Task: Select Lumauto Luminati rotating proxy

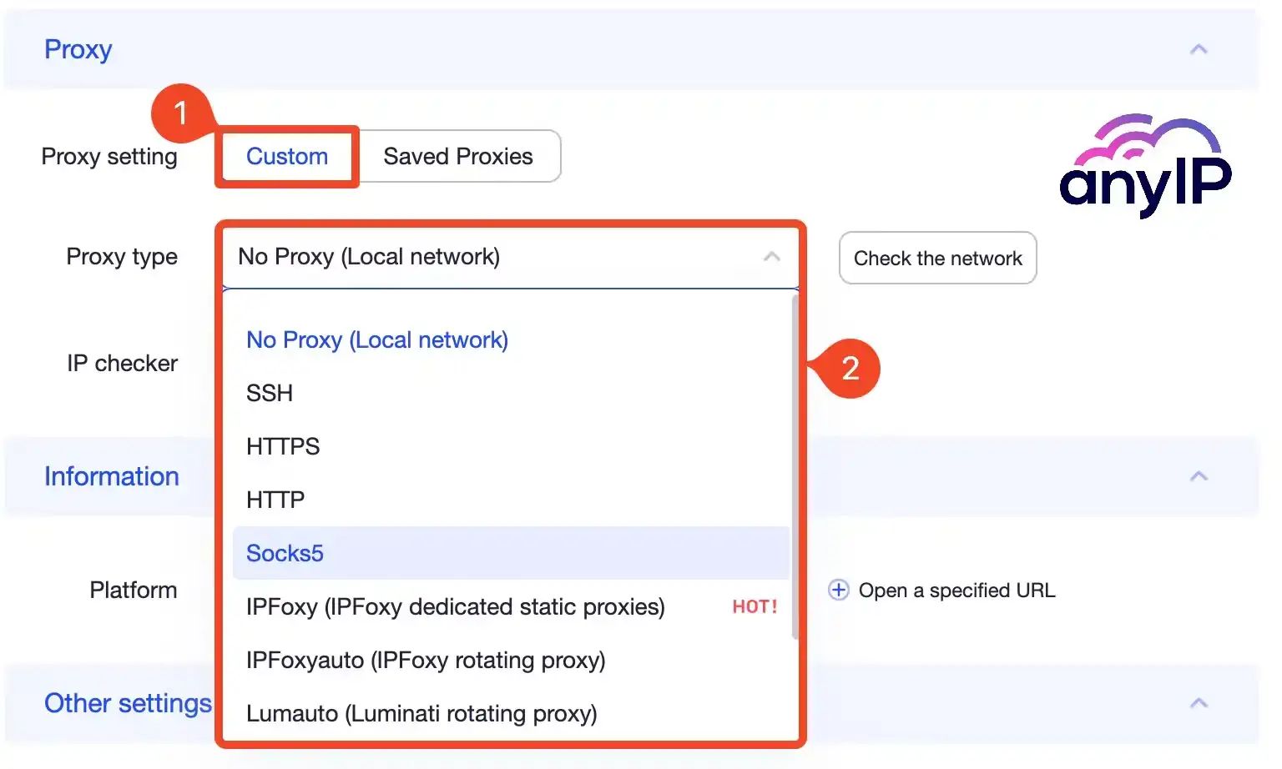Action: coord(421,713)
